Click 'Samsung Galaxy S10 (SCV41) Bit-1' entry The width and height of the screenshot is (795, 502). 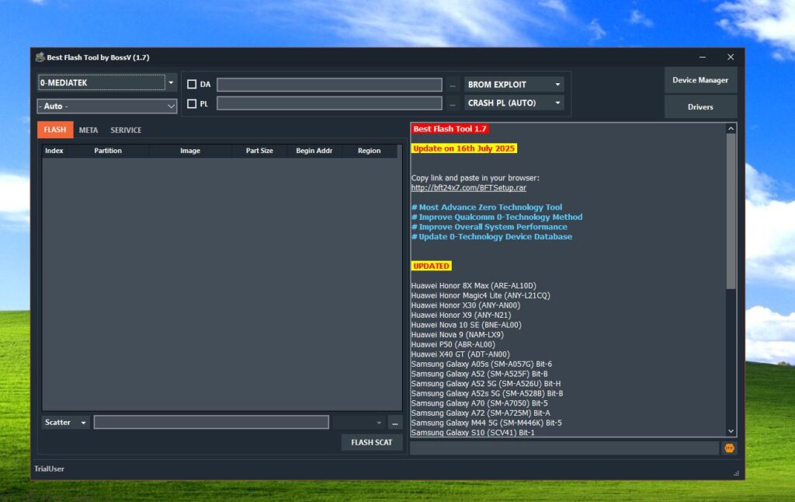pos(473,433)
